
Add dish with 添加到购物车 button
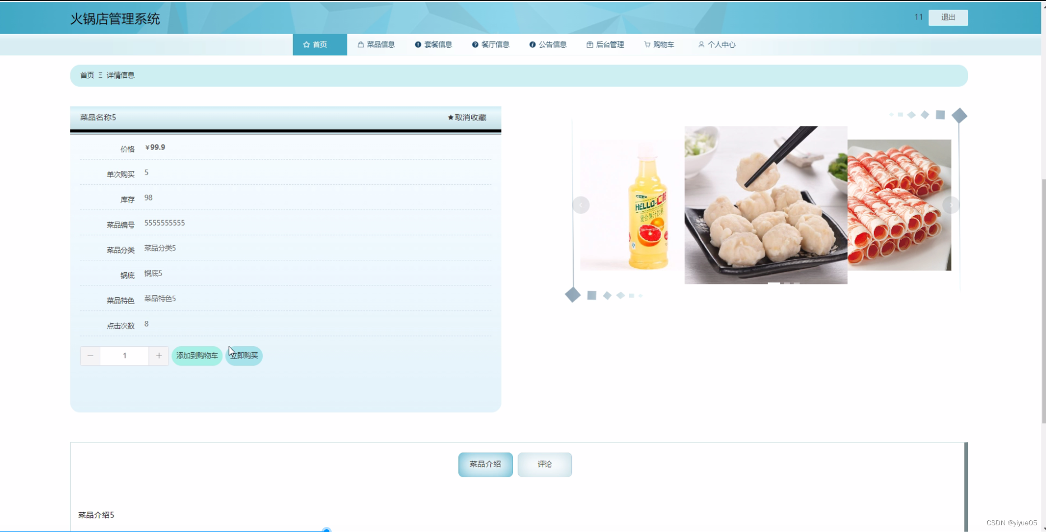pyautogui.click(x=197, y=356)
